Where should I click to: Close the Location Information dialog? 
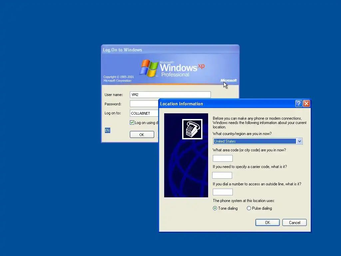pyautogui.click(x=306, y=104)
